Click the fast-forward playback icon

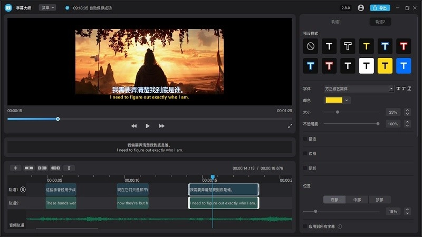pos(161,126)
